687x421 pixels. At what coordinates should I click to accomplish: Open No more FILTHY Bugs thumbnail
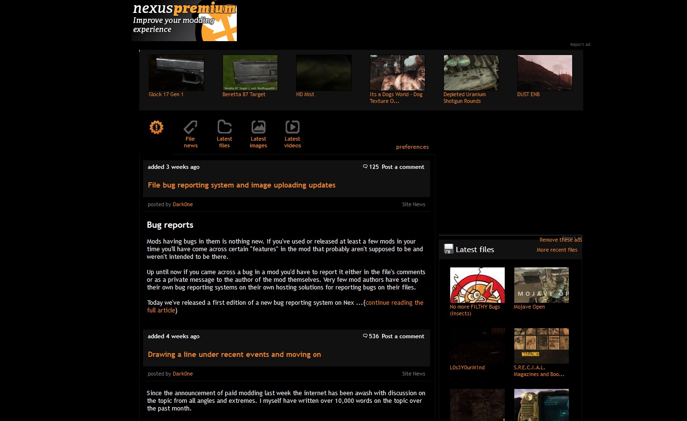(x=477, y=285)
